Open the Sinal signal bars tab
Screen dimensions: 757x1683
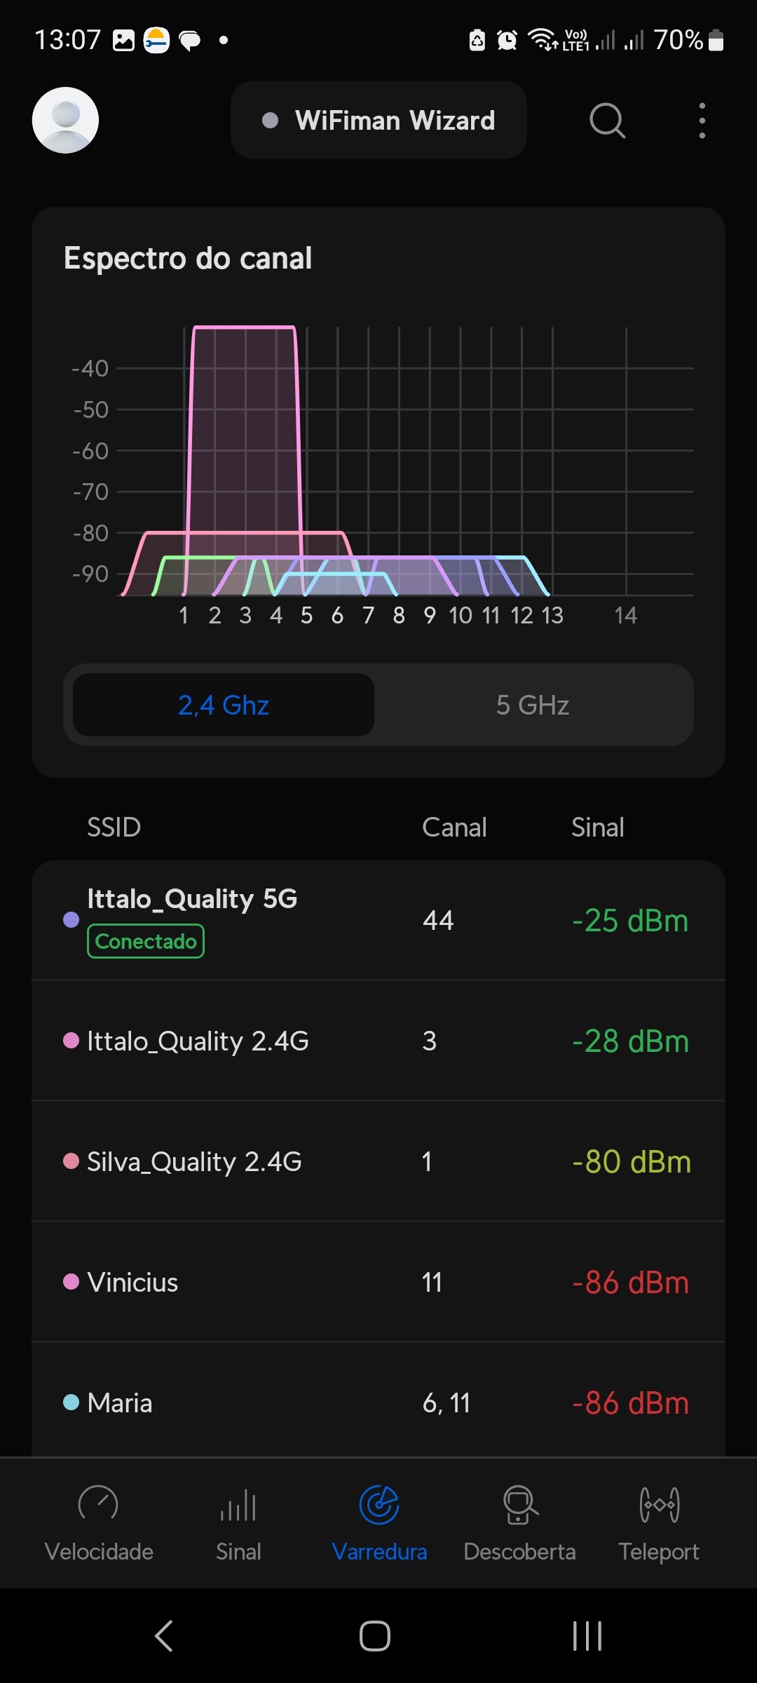click(238, 1523)
